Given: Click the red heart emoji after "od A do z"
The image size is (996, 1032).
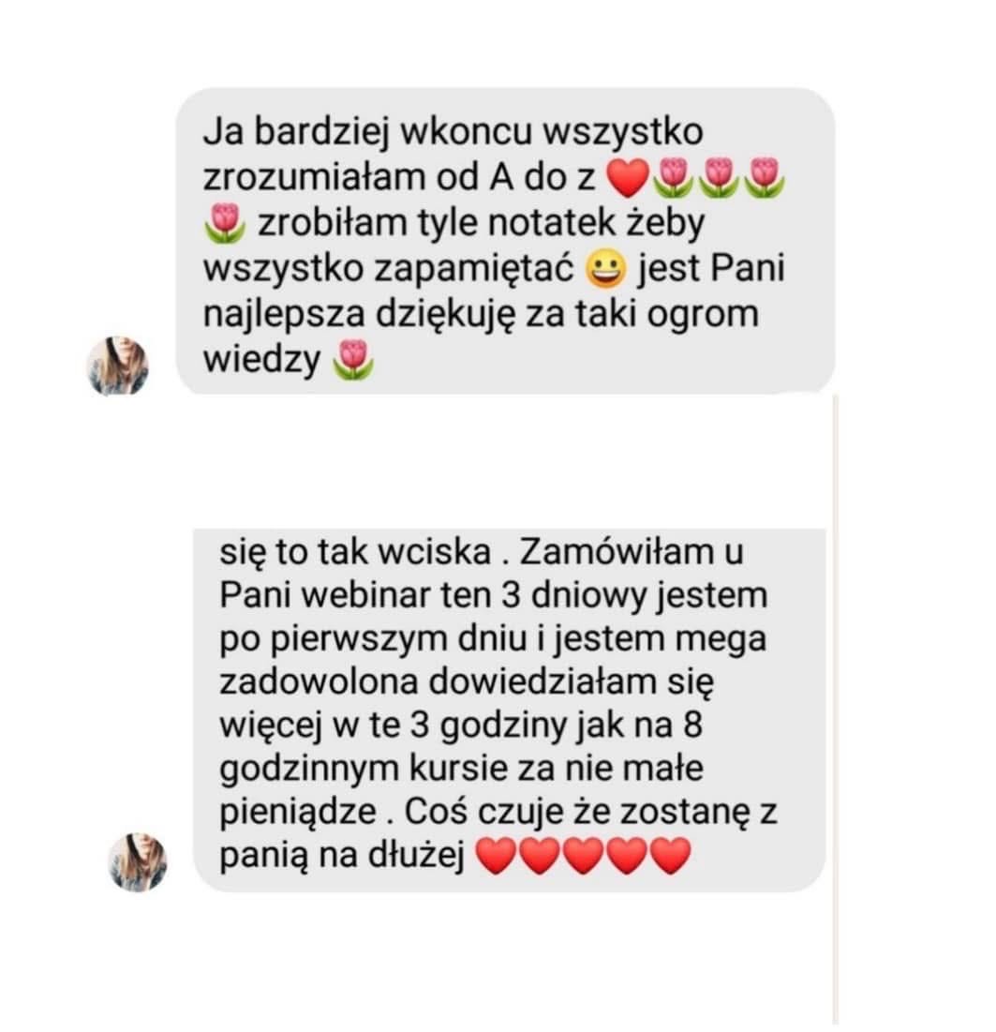Looking at the screenshot, I should 627,178.
